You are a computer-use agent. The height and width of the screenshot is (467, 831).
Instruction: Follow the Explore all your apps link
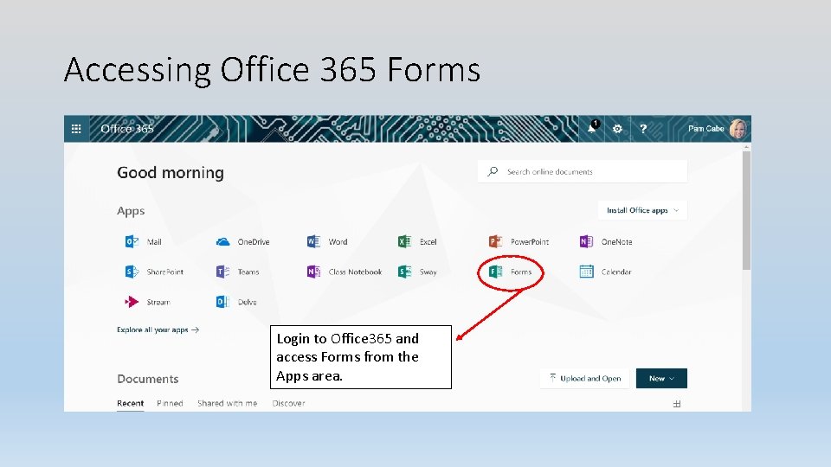pyautogui.click(x=158, y=329)
